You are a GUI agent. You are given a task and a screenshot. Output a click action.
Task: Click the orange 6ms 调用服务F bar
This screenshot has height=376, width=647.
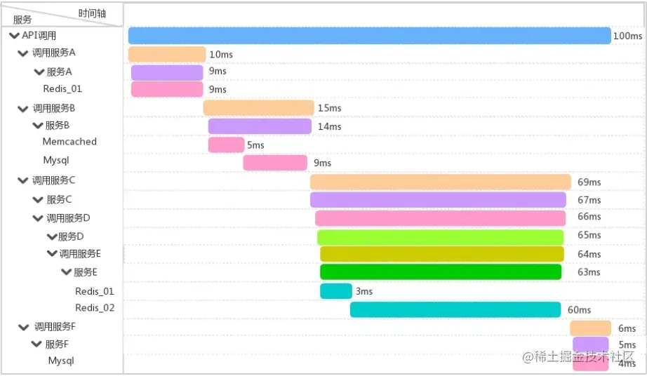tap(590, 328)
